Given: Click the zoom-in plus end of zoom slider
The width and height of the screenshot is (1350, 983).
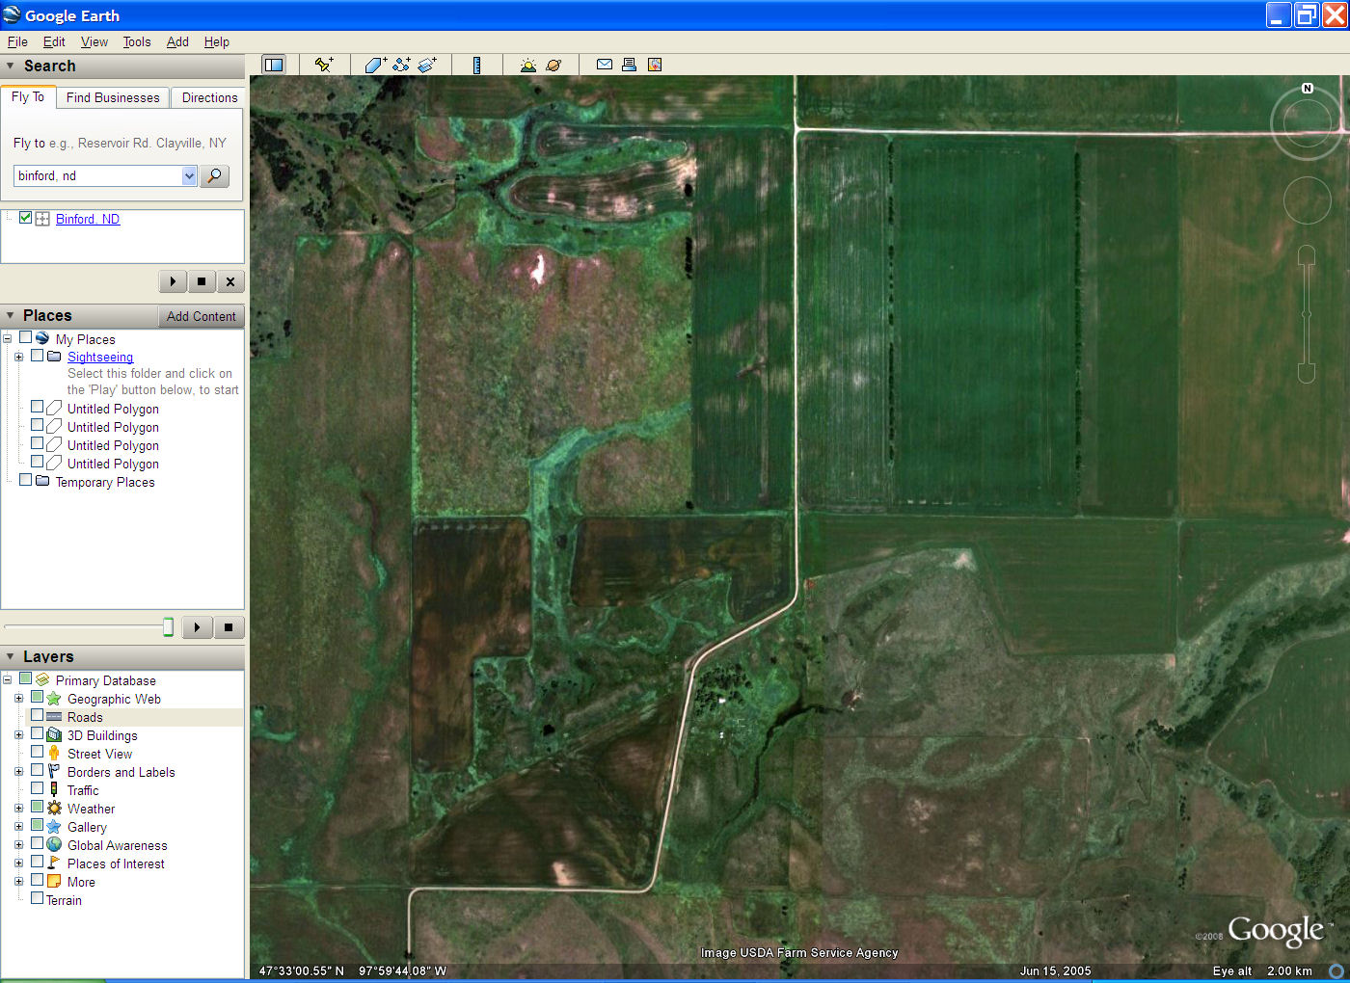Looking at the screenshot, I should (1307, 254).
